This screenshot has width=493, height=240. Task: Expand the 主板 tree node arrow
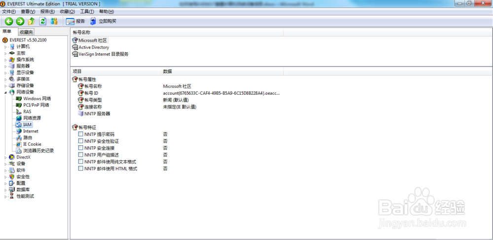pos(5,53)
